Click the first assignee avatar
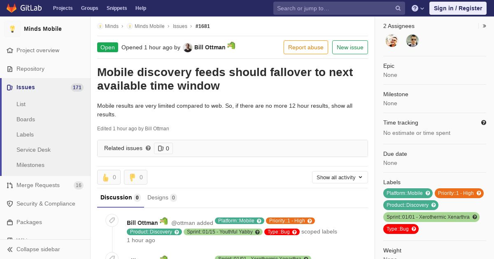Screen dimensions: 494x259 (x=392, y=41)
